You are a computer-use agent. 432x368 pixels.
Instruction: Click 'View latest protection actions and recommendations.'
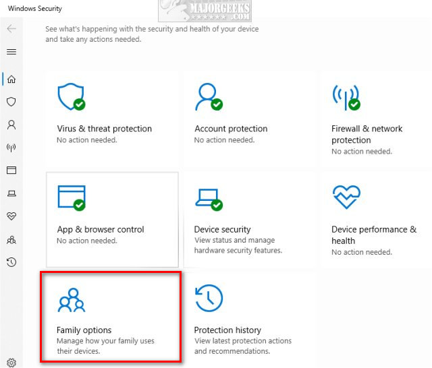[x=243, y=346]
